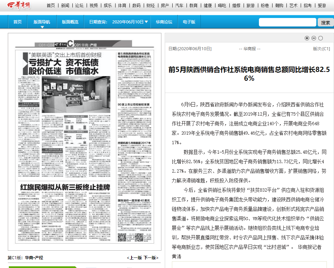Open the 潮购 channel
The height and width of the screenshot is (268, 334).
(279, 5)
